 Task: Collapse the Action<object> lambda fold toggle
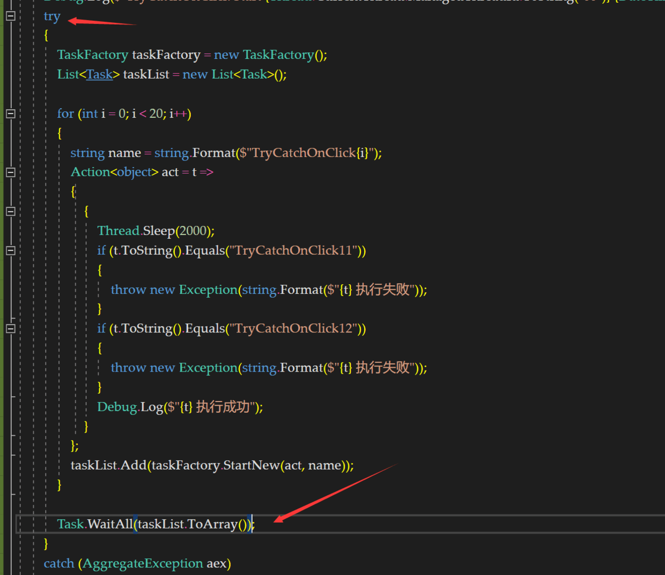click(x=10, y=172)
